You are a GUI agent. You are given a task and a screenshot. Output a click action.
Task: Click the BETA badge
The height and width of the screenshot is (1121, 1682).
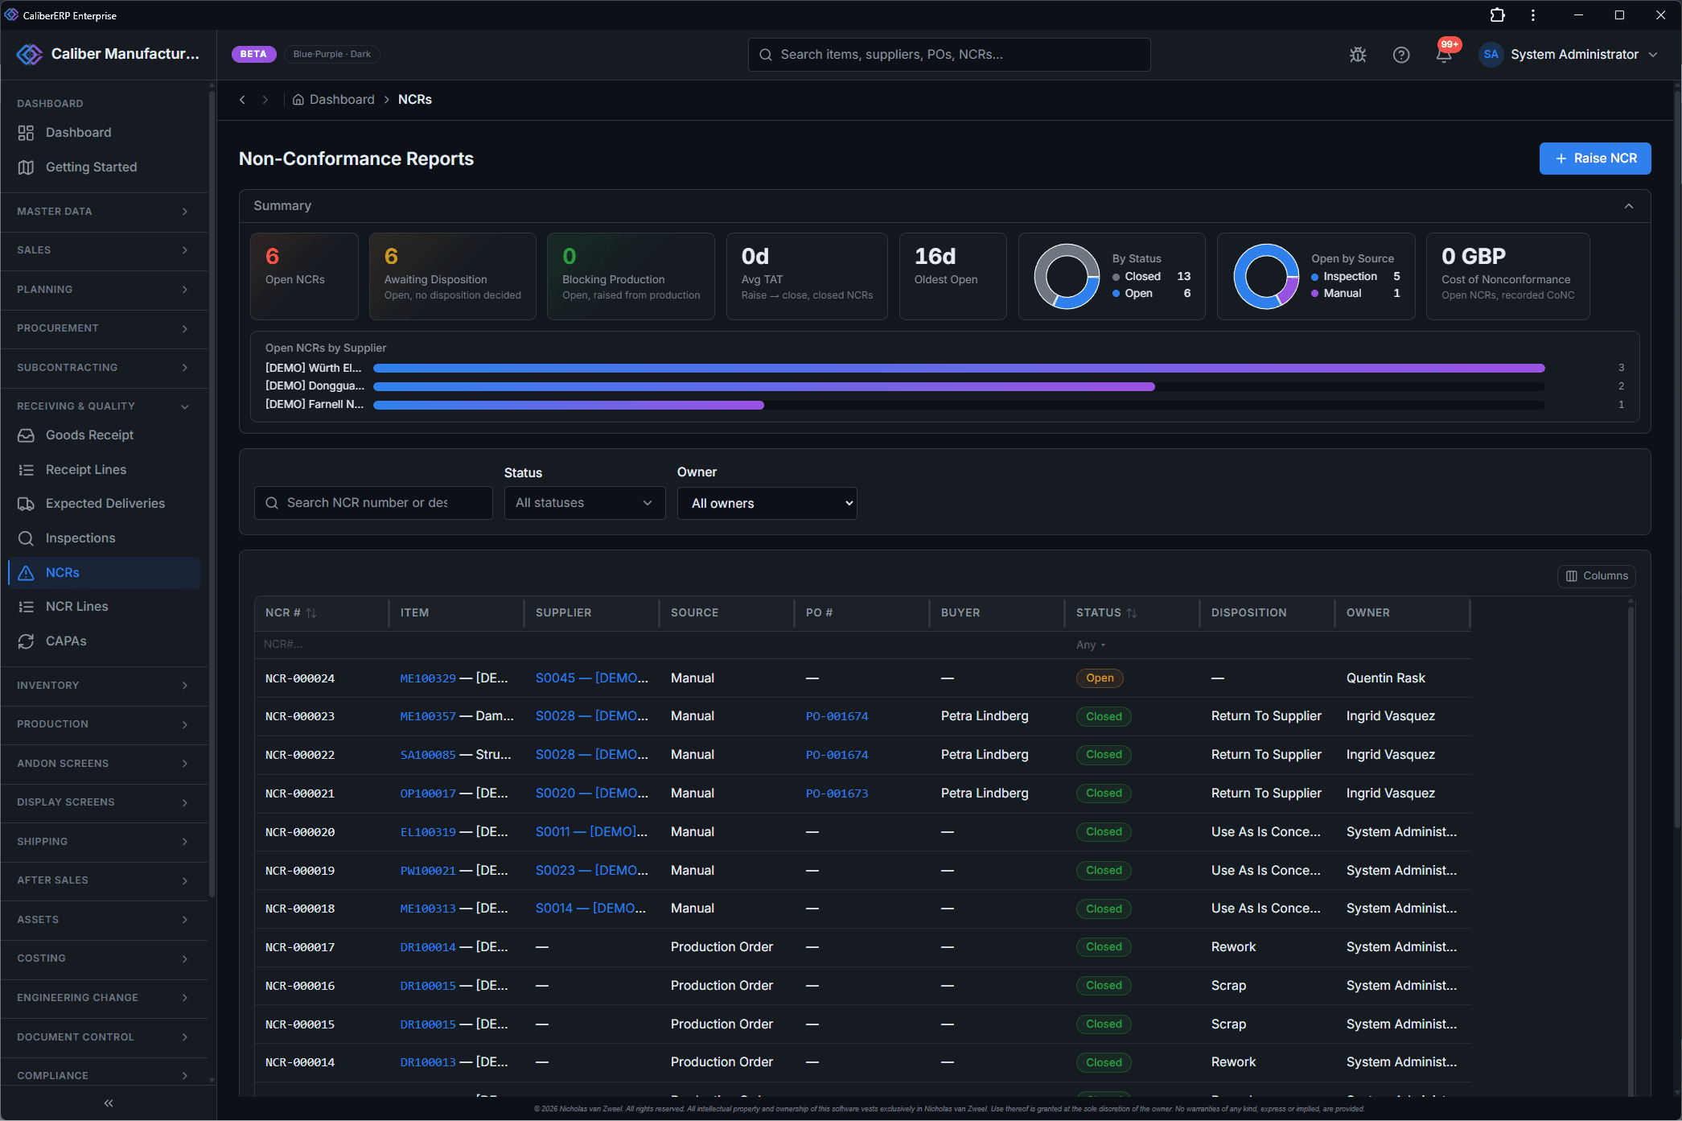pyautogui.click(x=253, y=55)
